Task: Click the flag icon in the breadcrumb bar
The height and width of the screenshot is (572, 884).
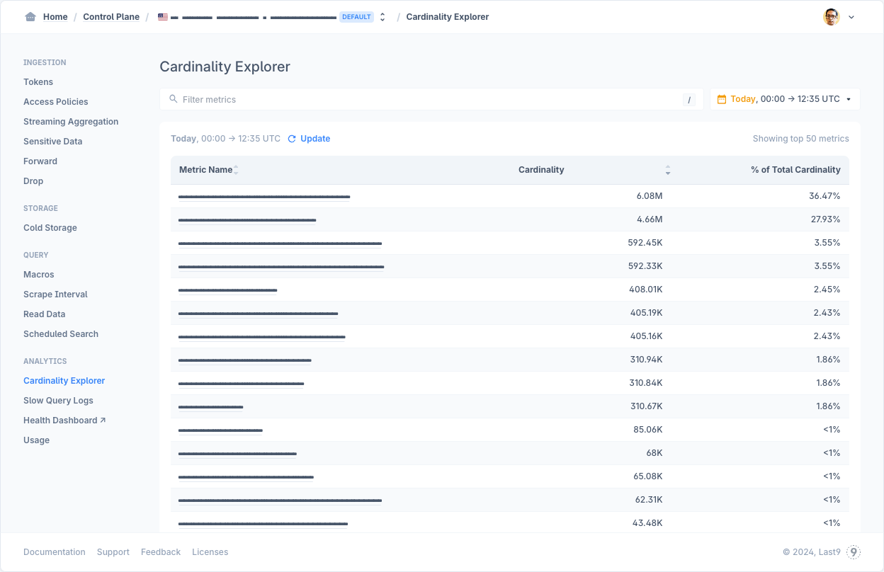Action: pos(162,16)
